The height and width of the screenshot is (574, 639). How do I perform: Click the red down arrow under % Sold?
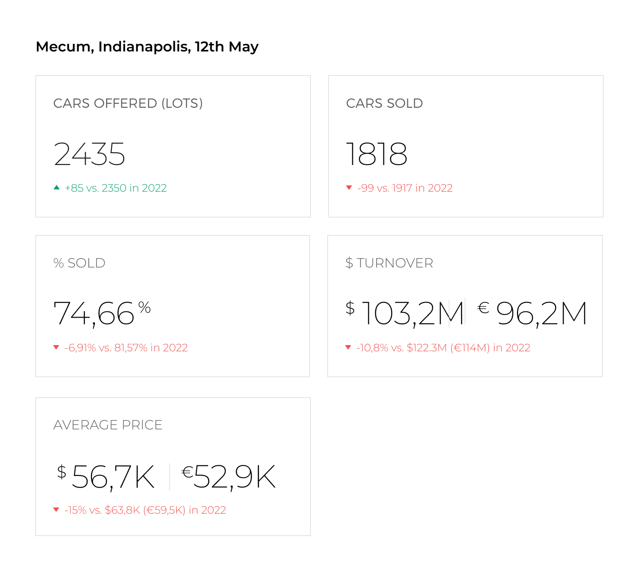pos(56,347)
